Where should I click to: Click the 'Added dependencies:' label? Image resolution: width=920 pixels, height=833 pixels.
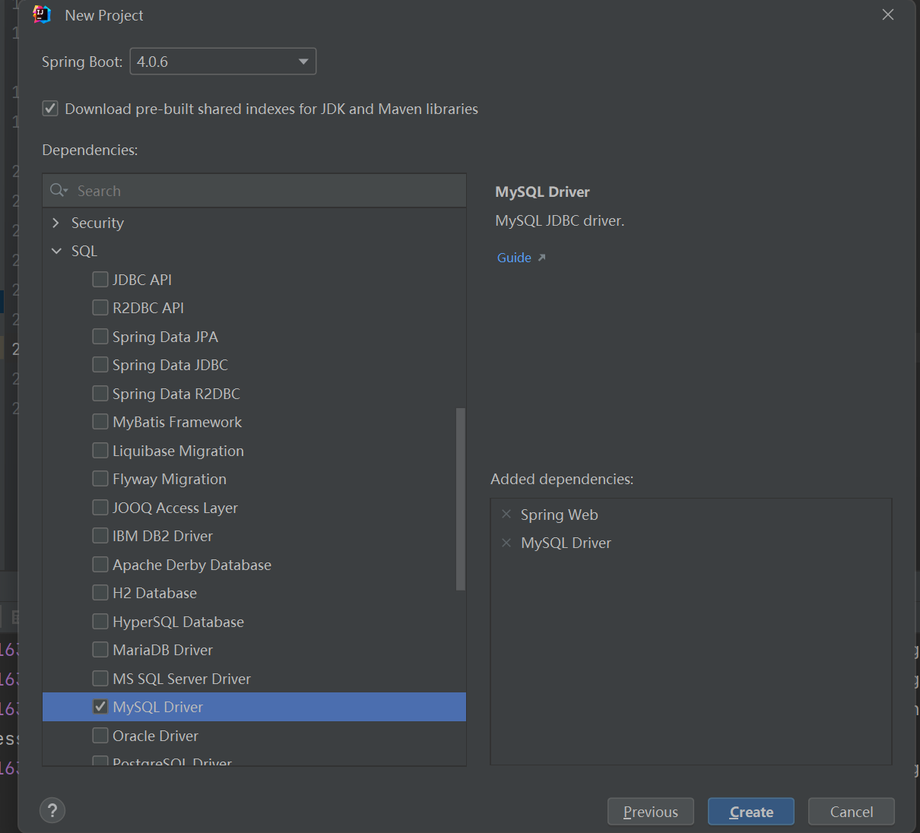[562, 479]
